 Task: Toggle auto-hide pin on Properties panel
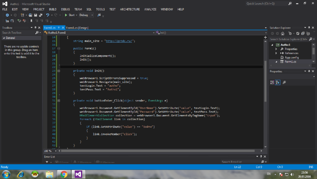tap(309, 72)
